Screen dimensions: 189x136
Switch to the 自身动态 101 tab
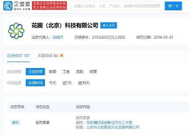click(x=19, y=56)
